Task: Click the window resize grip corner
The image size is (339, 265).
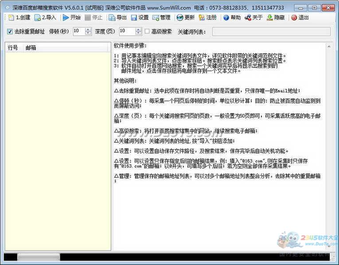Action: click(333, 258)
